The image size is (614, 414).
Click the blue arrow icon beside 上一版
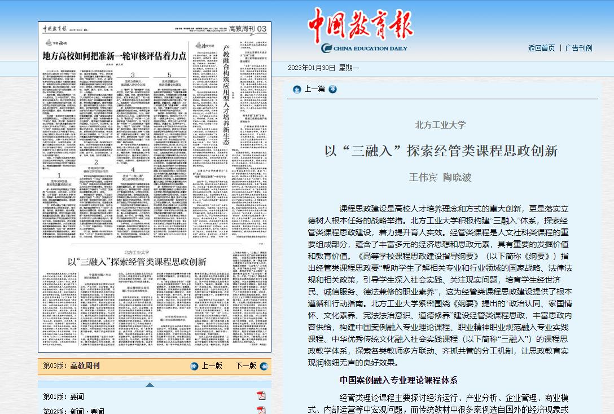[195, 366]
